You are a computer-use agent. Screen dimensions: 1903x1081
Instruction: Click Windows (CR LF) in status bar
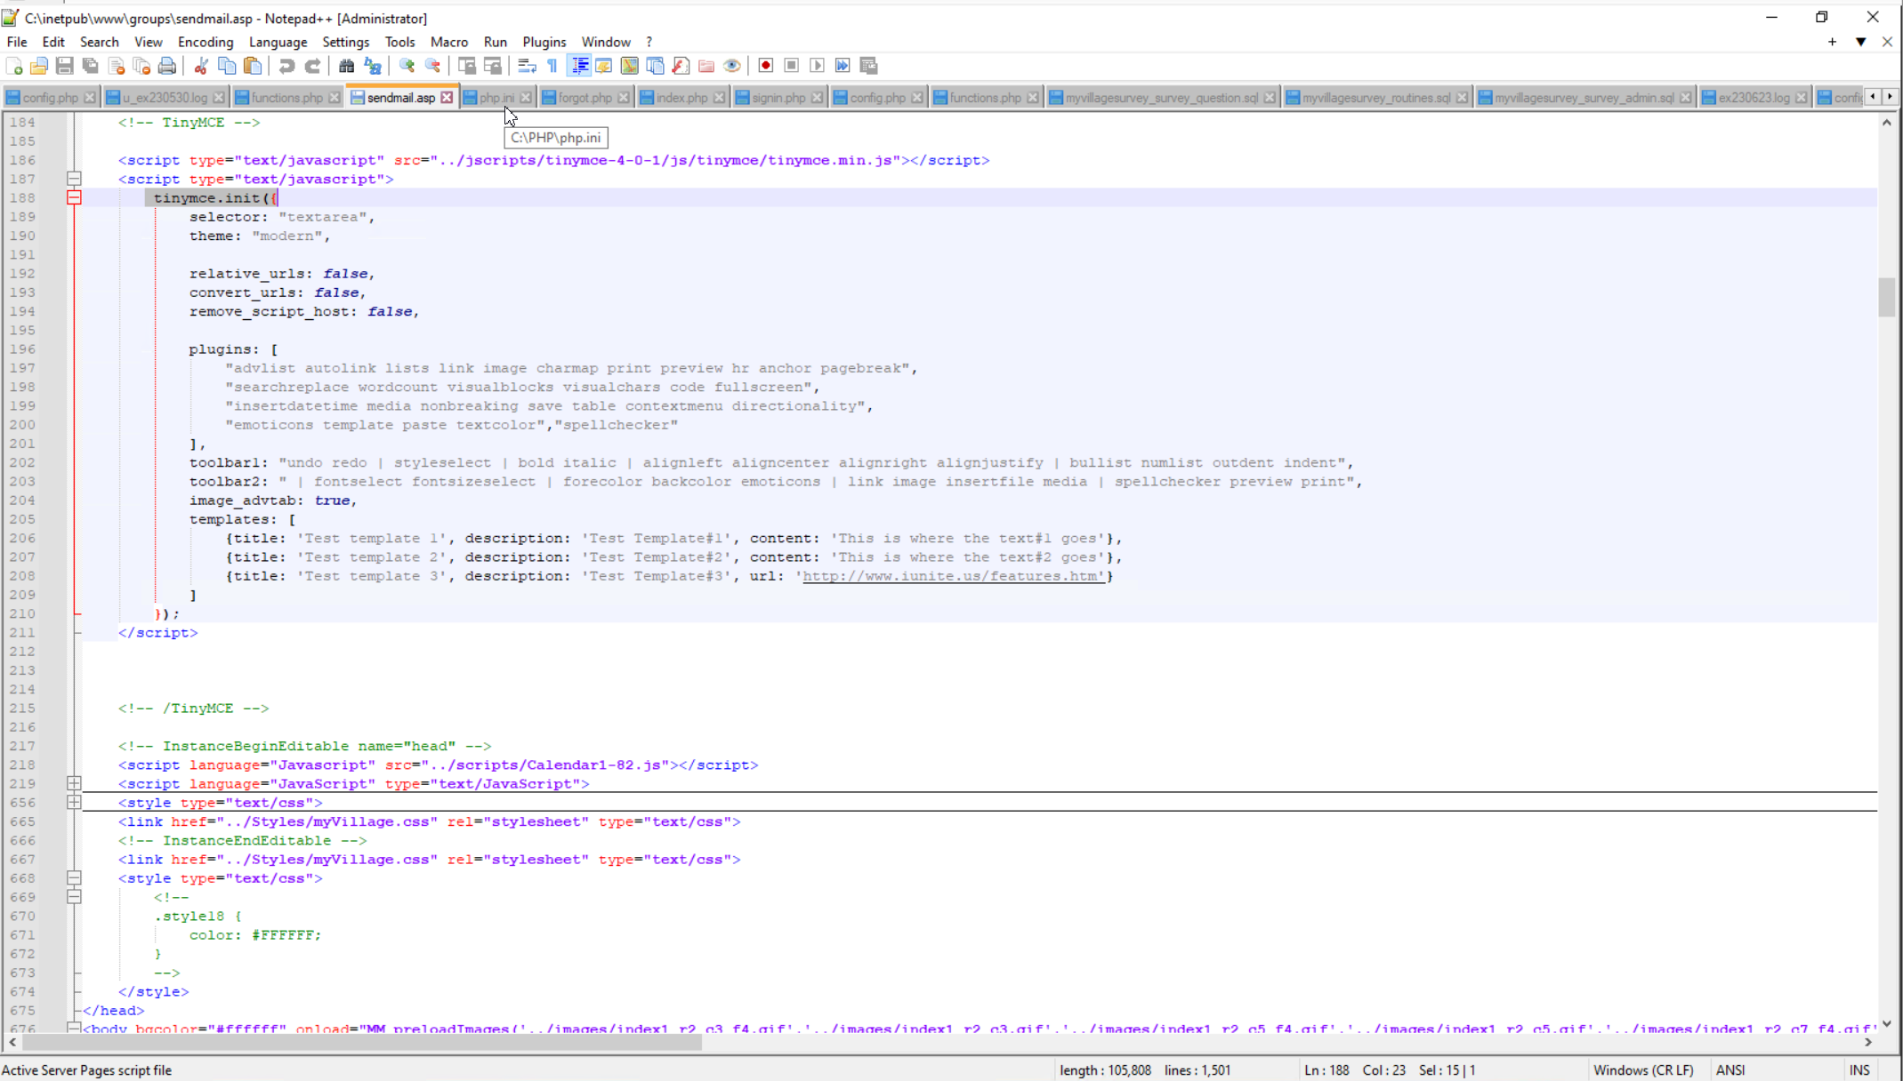click(1642, 1069)
